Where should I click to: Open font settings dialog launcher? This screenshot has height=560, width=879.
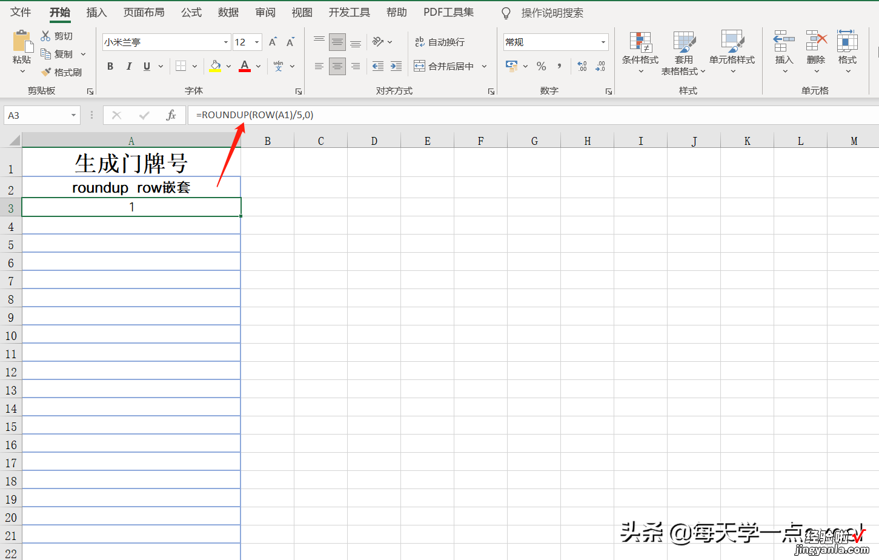(x=299, y=92)
